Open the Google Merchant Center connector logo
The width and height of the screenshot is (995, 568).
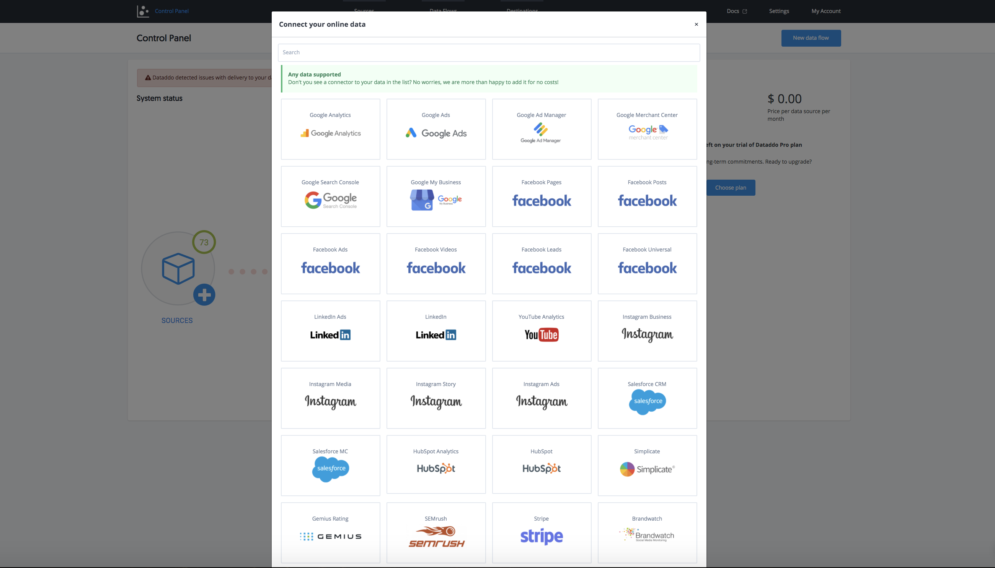pos(648,132)
